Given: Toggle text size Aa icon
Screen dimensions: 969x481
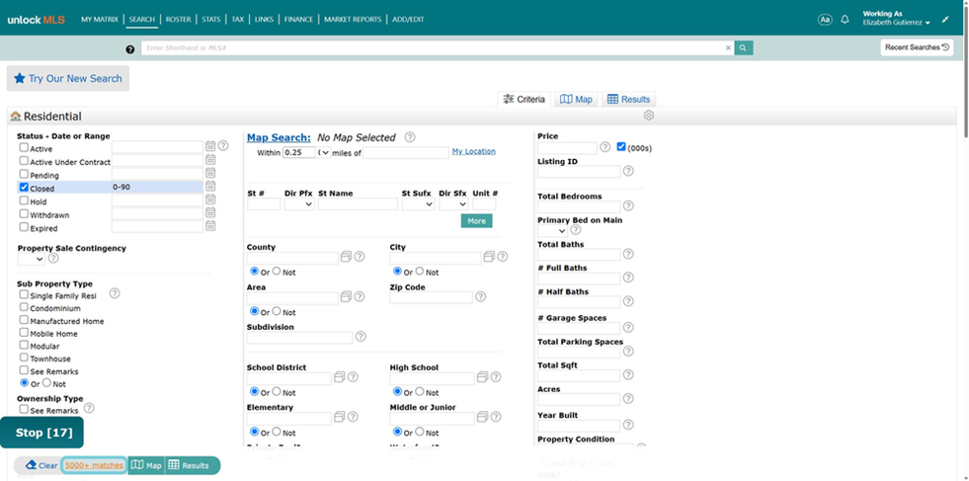Looking at the screenshot, I should click(x=825, y=20).
